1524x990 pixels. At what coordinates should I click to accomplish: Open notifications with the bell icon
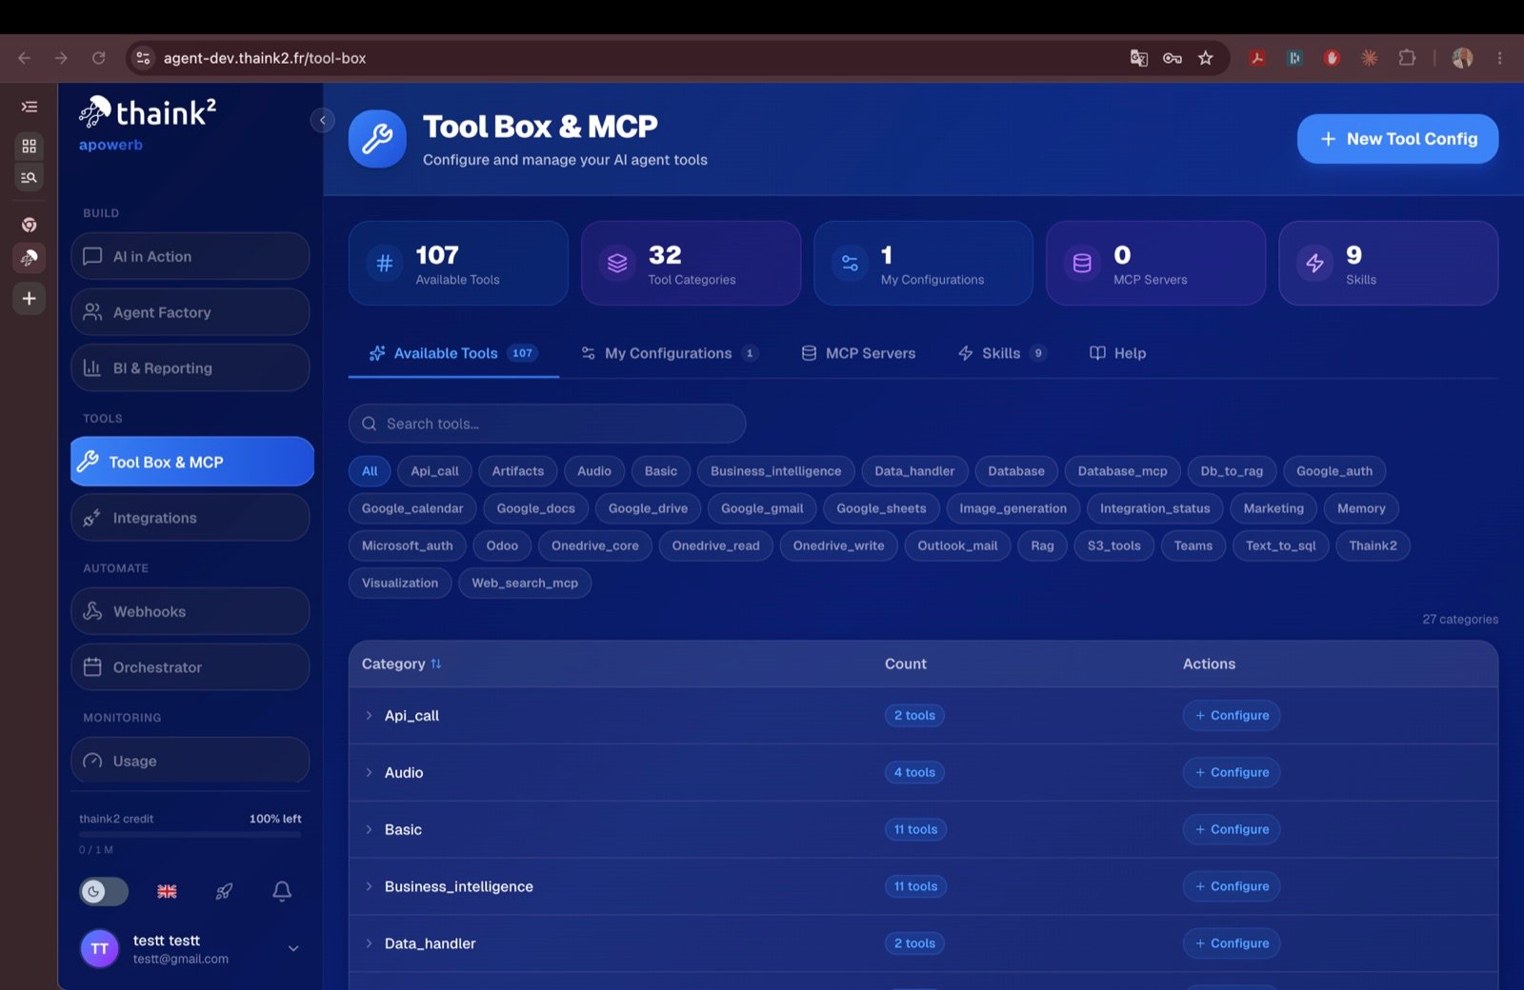282,892
